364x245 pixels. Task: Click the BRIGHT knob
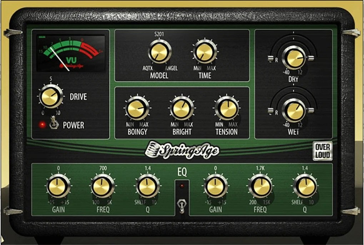point(181,108)
